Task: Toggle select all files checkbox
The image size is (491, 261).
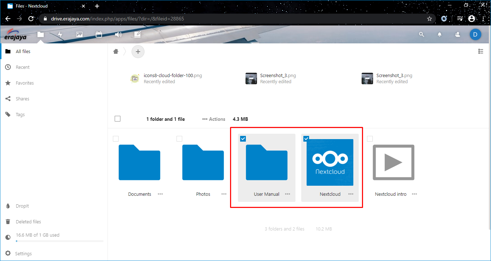Action: tap(118, 119)
